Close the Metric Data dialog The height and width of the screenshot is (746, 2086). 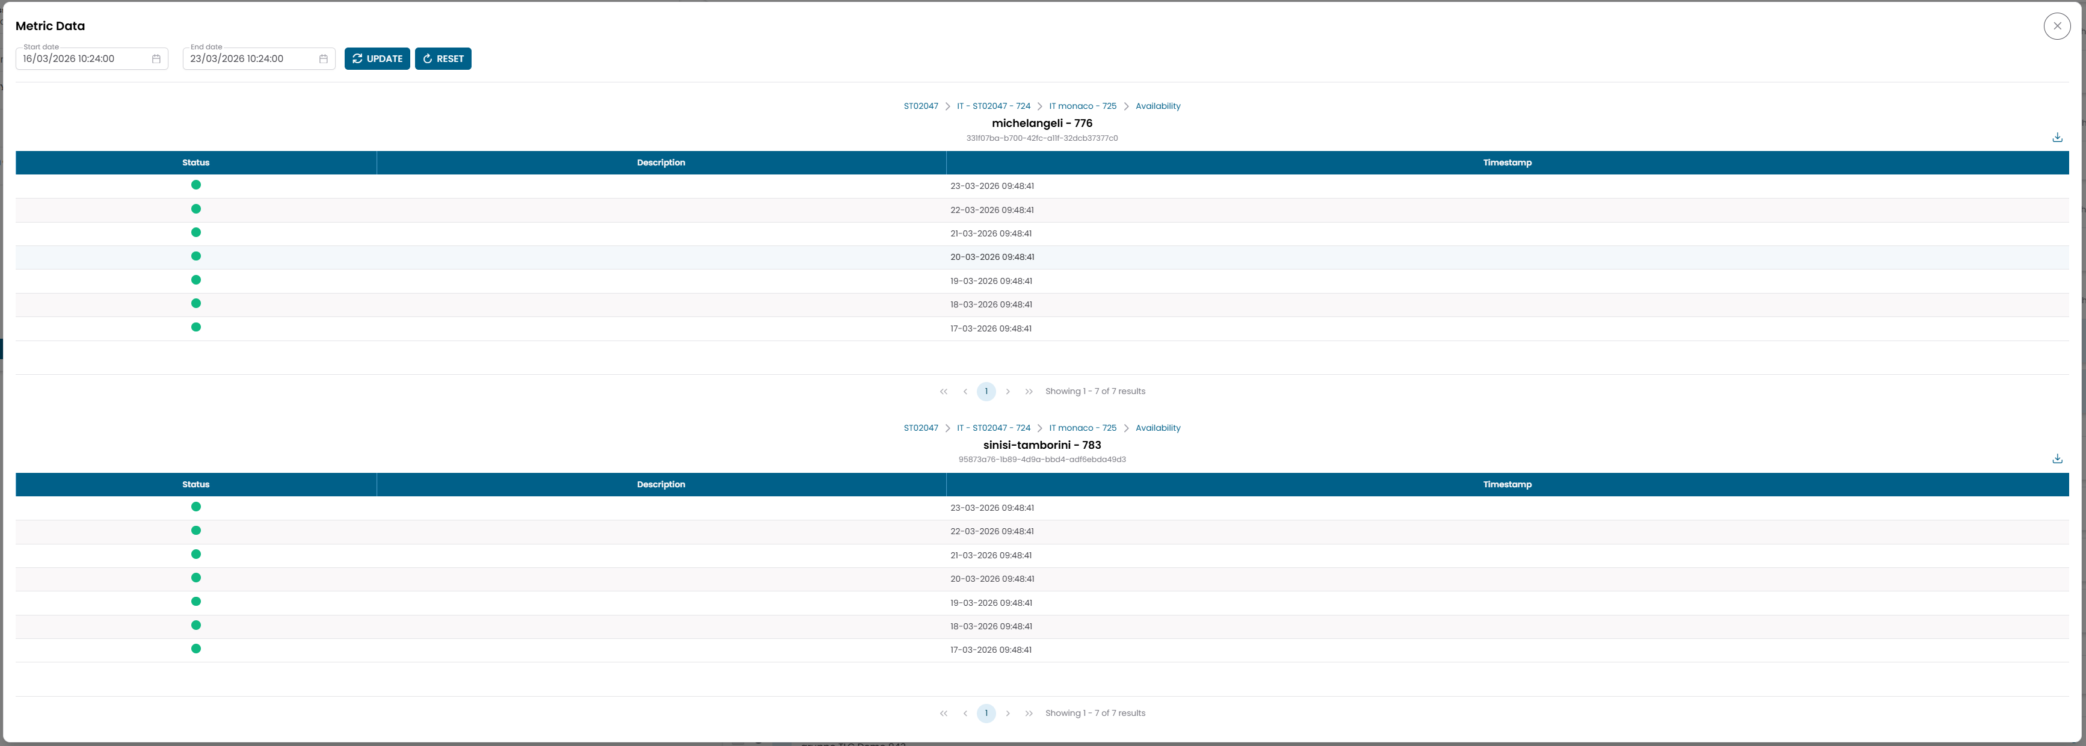(x=2057, y=25)
